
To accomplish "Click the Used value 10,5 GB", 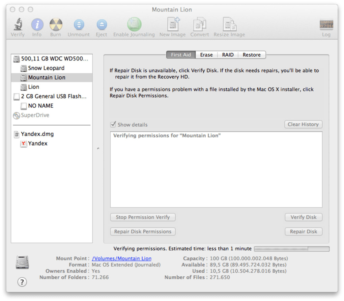I will [x=248, y=271].
